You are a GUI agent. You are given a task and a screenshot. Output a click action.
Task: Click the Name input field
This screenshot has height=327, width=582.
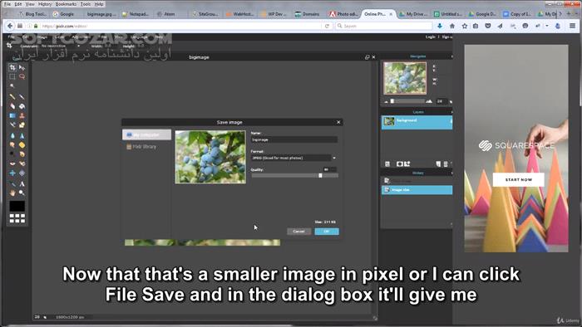294,139
